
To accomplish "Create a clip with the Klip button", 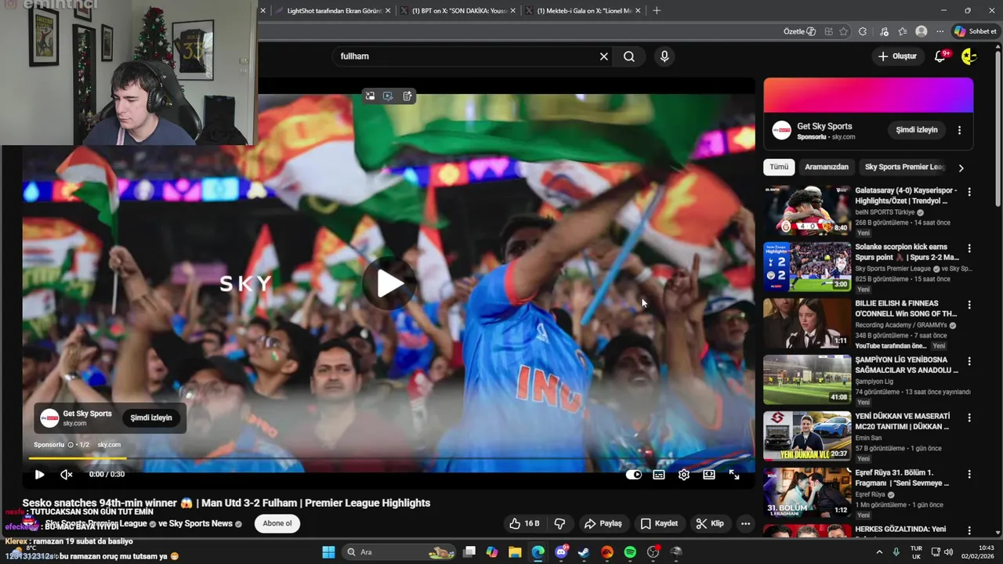I will 710,523.
